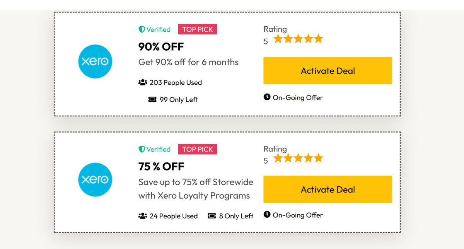Activate the 75% OFF Xero deal
Screen dimensions: 464x249
(x=328, y=189)
